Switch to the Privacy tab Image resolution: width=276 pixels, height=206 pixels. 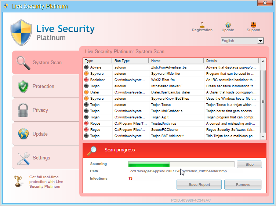point(46,110)
